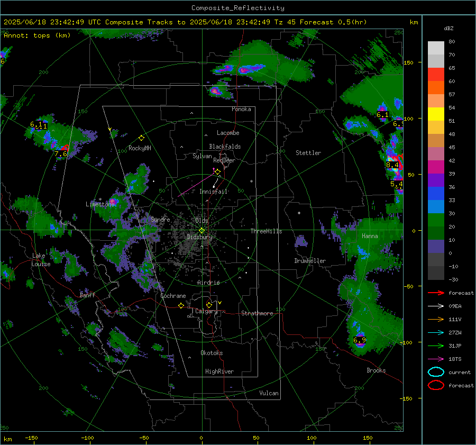Click the Strathmore city label
Viewport: 476px width, 445px height.
point(257,313)
